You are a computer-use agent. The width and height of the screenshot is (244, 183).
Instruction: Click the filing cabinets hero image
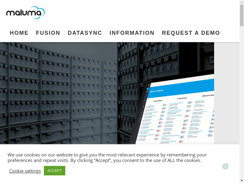pyautogui.click(x=61, y=91)
